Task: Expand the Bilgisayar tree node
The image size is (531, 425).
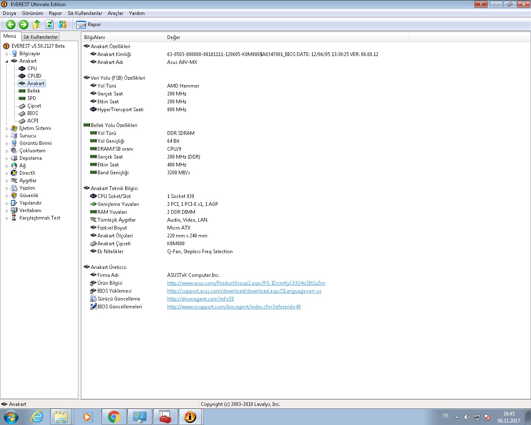Action: (x=7, y=54)
